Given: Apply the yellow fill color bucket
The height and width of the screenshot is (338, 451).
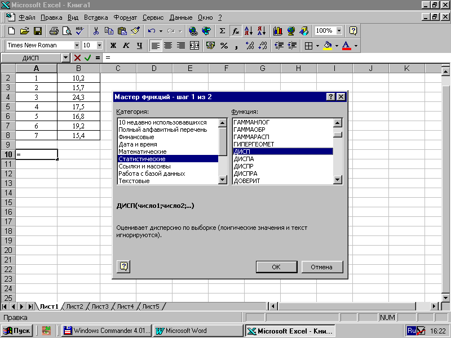Looking at the screenshot, I should tap(328, 46).
